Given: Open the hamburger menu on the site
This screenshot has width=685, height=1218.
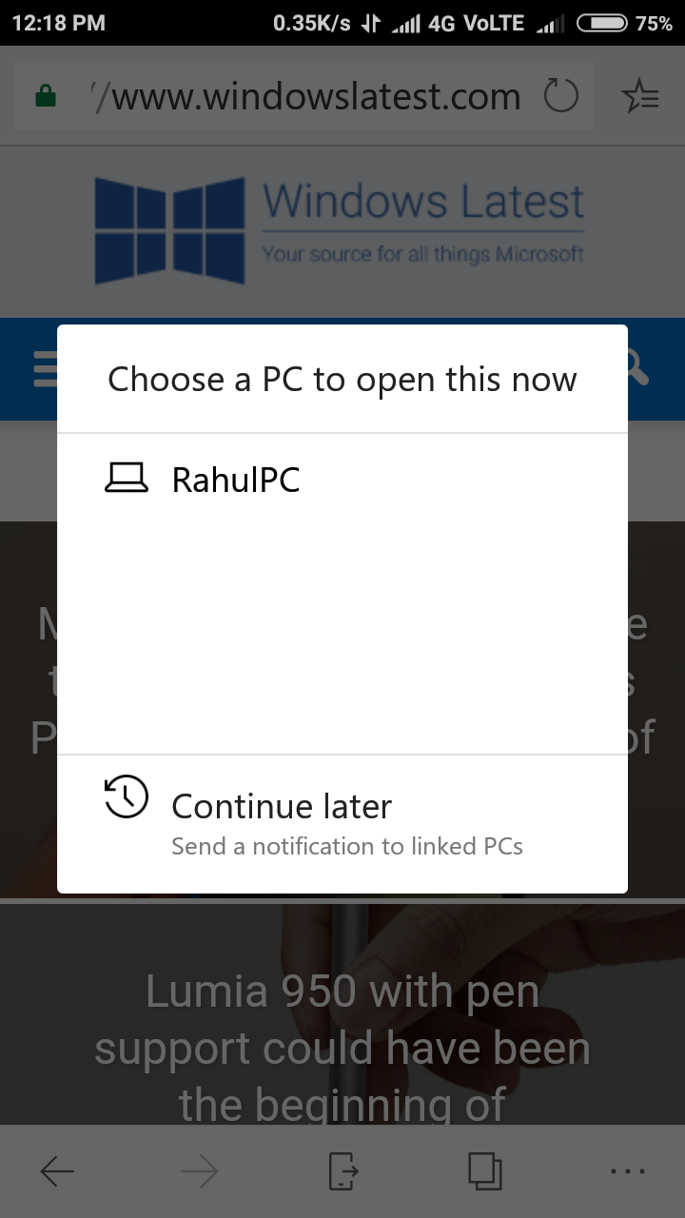Looking at the screenshot, I should [45, 369].
